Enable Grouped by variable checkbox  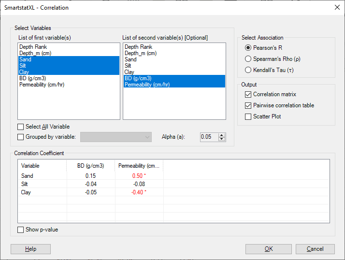[20, 137]
